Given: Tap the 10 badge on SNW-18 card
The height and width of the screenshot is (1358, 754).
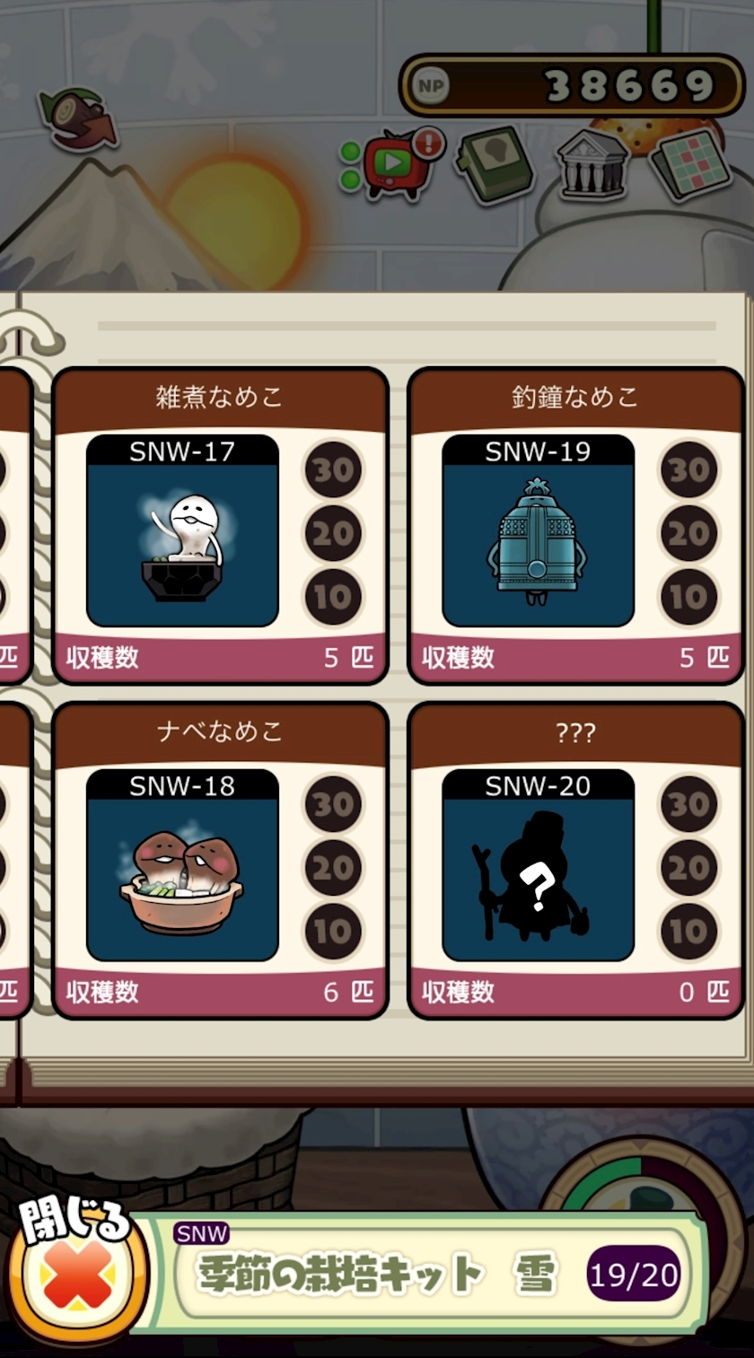Looking at the screenshot, I should 334,933.
